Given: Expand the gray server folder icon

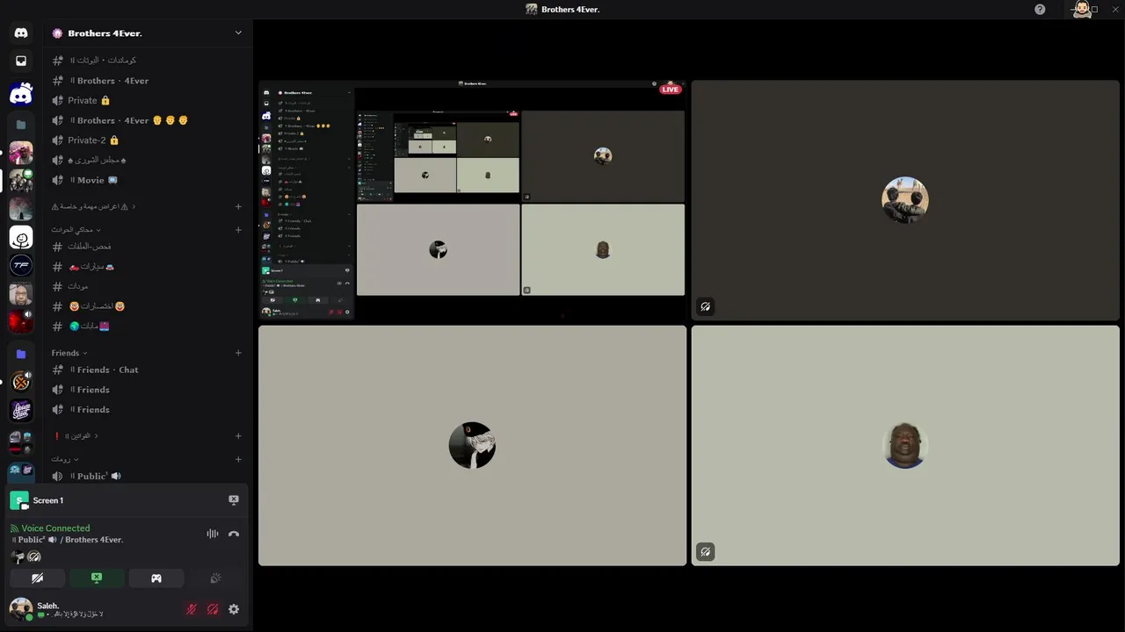Looking at the screenshot, I should coord(21,125).
